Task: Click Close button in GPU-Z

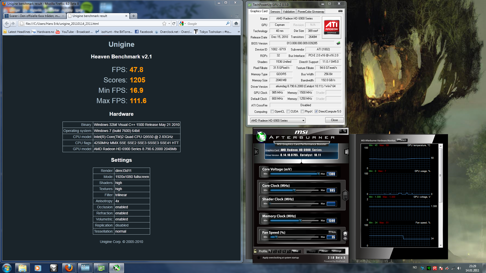Action: point(334,120)
